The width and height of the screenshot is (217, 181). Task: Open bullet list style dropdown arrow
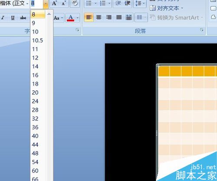[95, 3]
